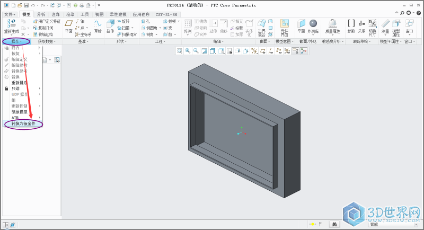Select the 孔 (Hole) tool
The image size is (424, 230).
click(145, 21)
